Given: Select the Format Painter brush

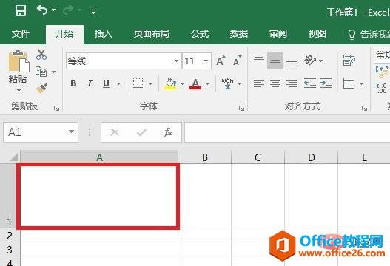Looking at the screenshot, I should pyautogui.click(x=41, y=89).
